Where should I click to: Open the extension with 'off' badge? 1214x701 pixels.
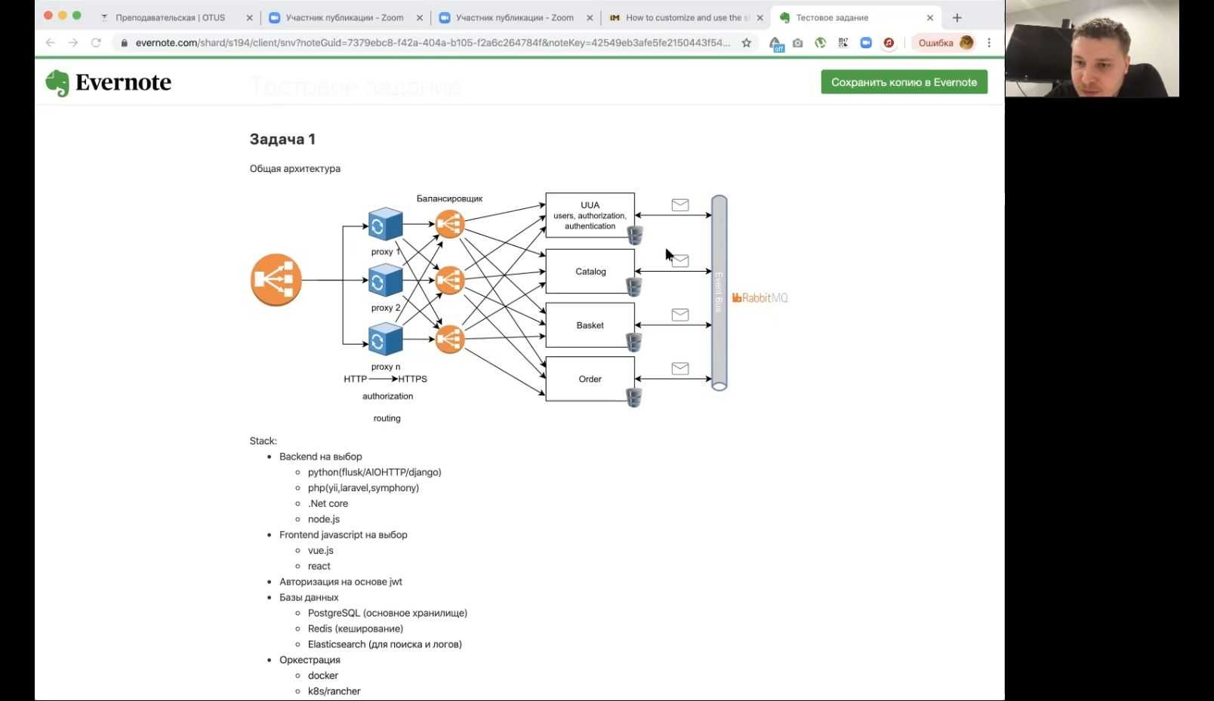click(x=776, y=44)
